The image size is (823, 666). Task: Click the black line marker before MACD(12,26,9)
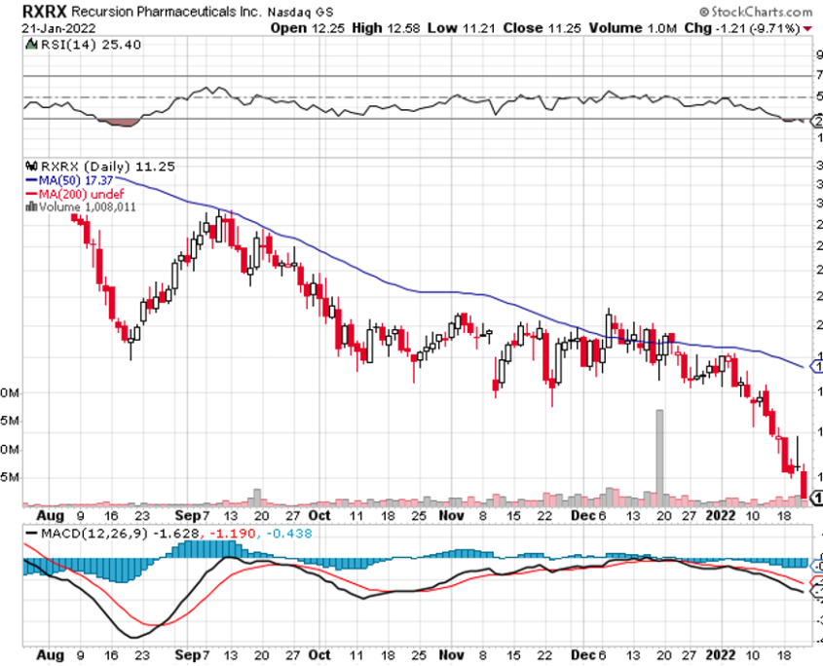coord(32,534)
